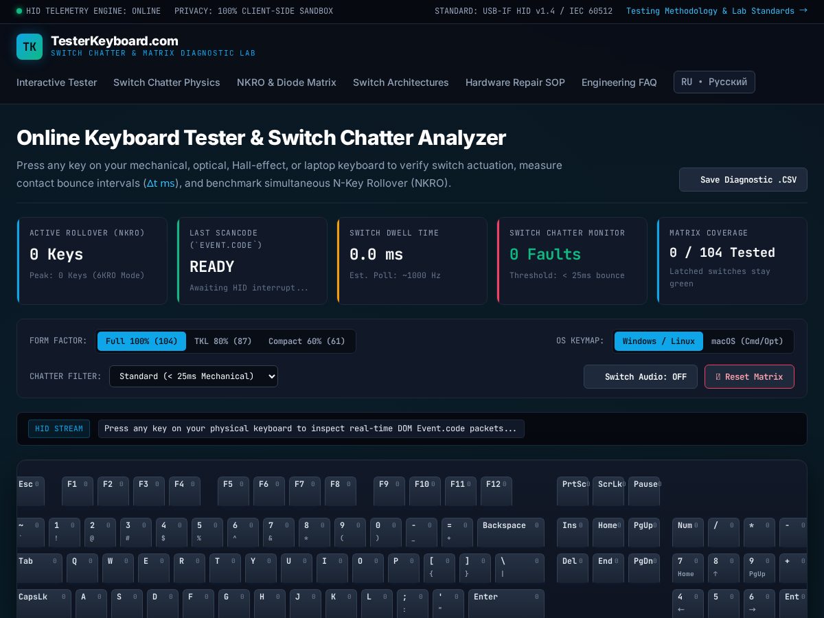Click the F9 virtual key
This screenshot has width=824, height=618.
point(389,492)
